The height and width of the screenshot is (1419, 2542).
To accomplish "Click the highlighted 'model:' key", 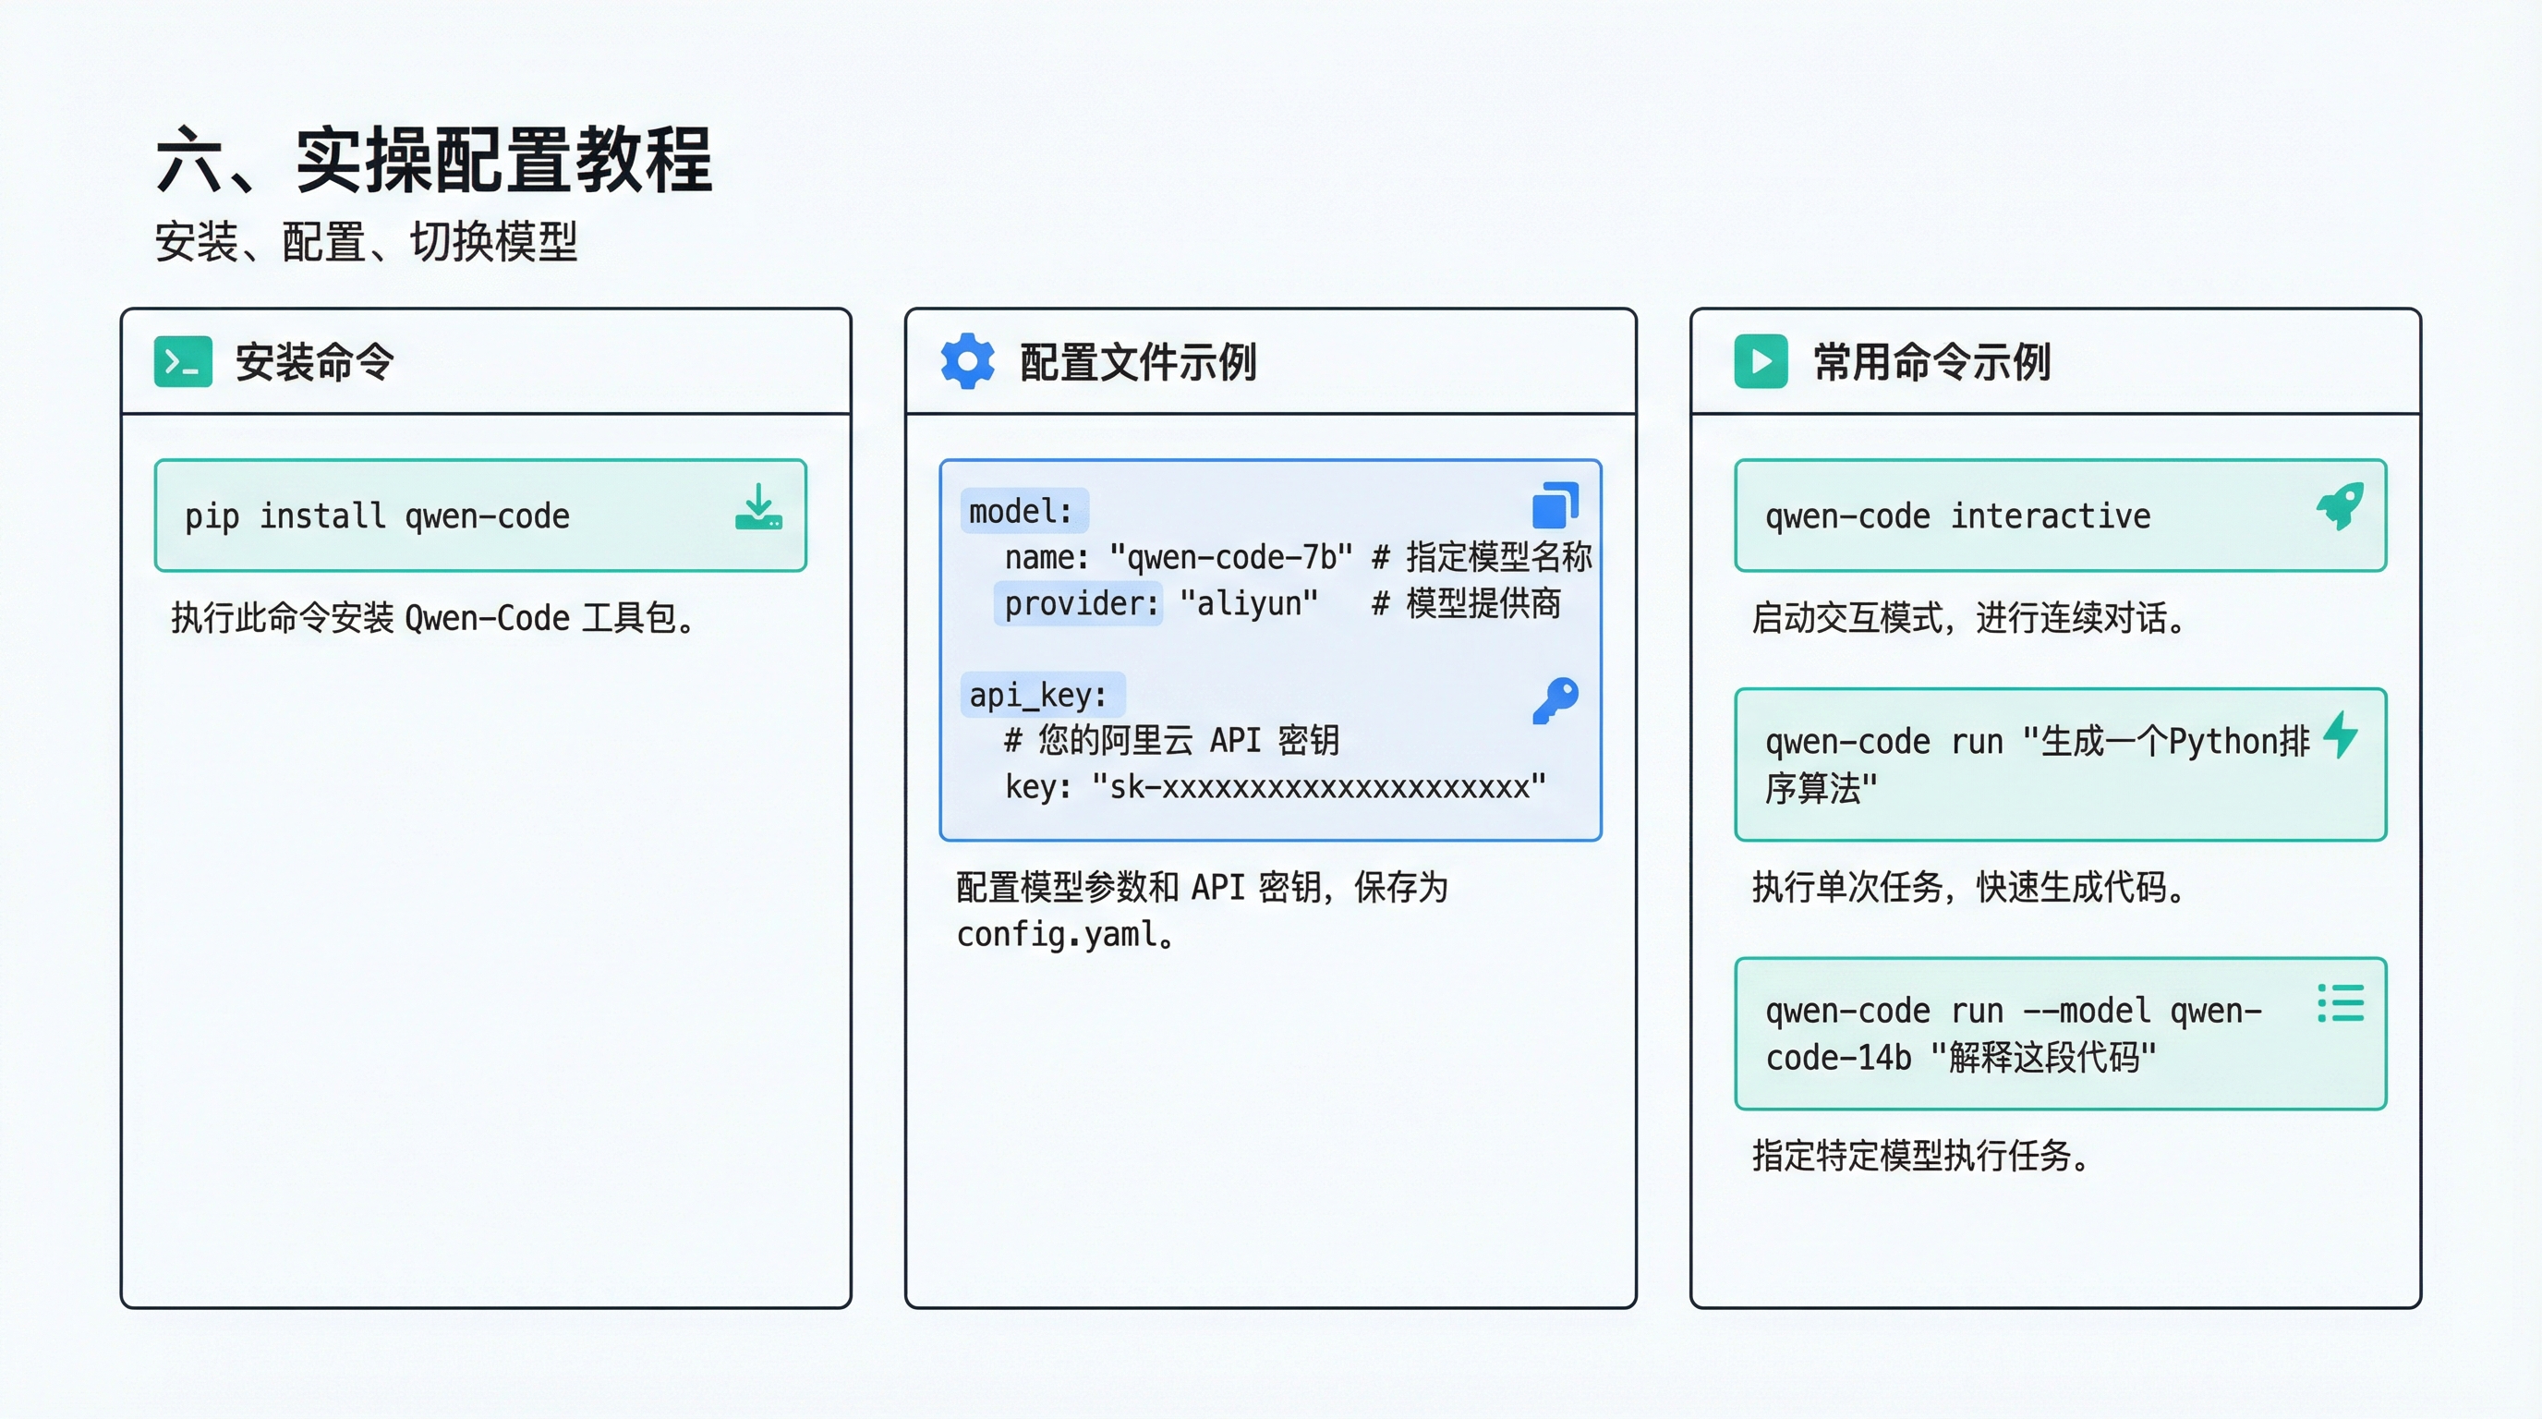I will (1023, 511).
